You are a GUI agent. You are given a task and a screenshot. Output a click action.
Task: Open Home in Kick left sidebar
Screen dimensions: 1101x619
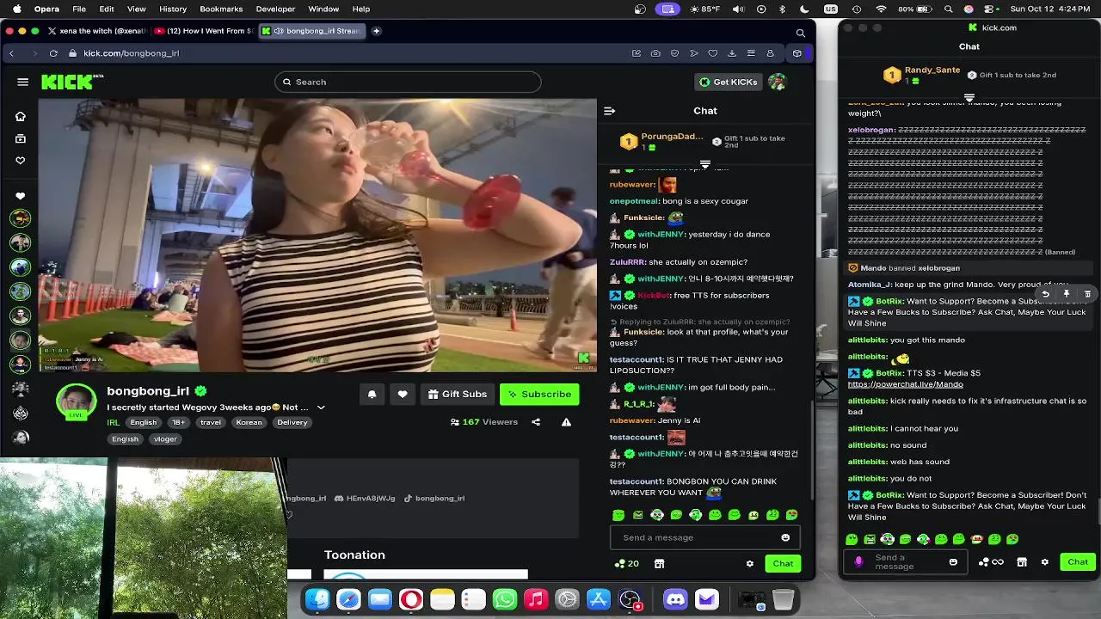point(21,116)
